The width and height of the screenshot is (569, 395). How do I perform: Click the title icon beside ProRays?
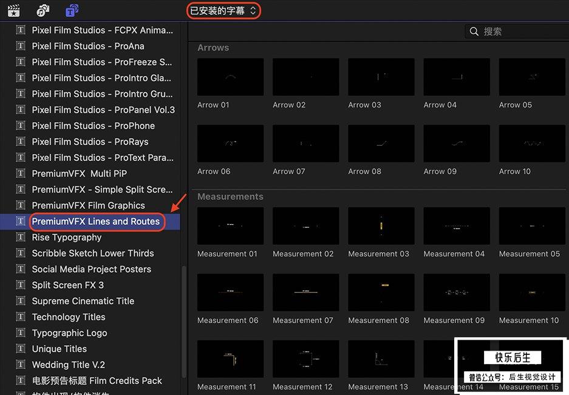21,141
